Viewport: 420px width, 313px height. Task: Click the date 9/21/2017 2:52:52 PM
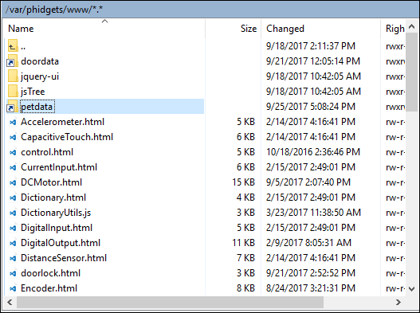tap(311, 273)
